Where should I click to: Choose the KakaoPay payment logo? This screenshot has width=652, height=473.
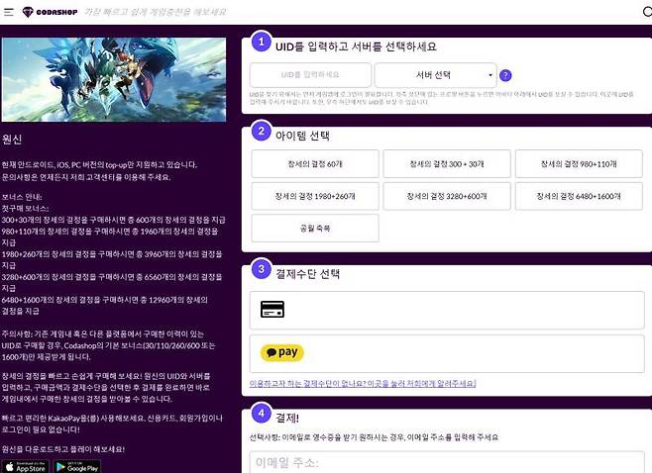click(x=282, y=352)
